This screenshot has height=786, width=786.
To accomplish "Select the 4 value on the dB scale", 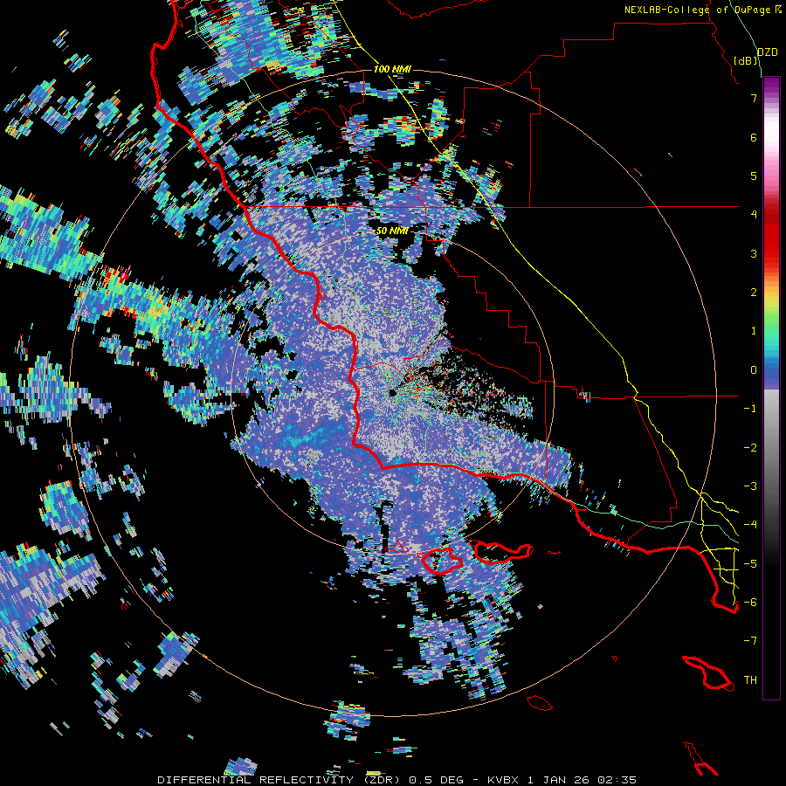I will coord(754,214).
